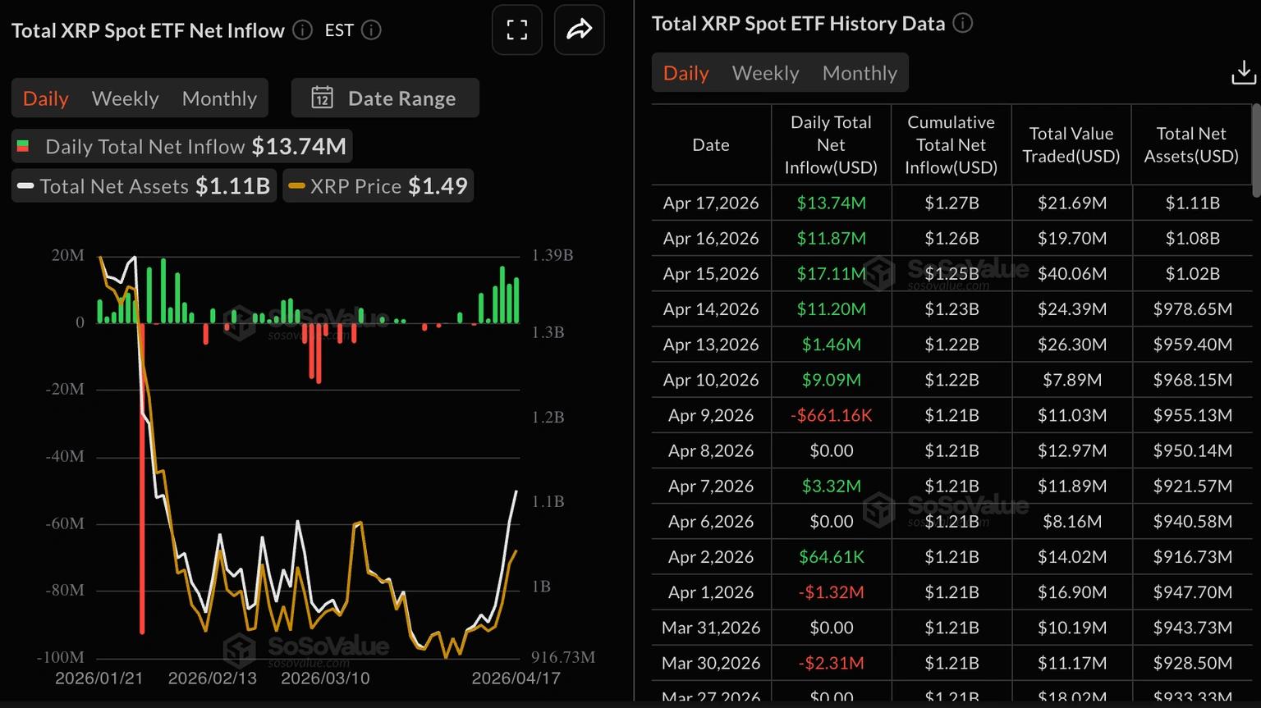Switch chart to Monthly view
1261x708 pixels.
coord(219,98)
